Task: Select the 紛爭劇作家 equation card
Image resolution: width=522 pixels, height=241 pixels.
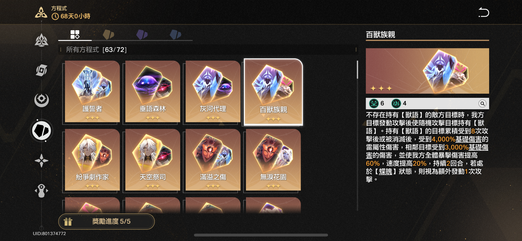Action: tap(92, 160)
